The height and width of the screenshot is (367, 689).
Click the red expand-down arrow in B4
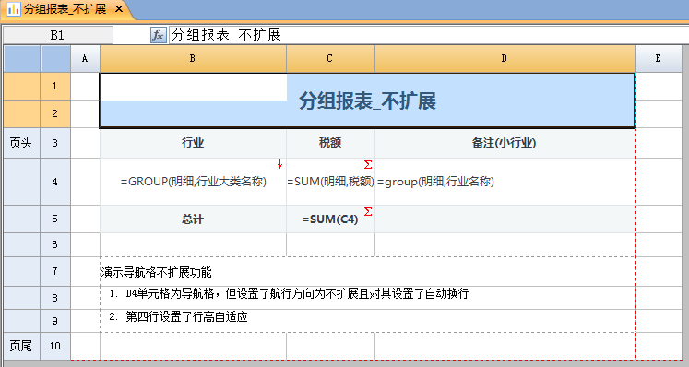[x=279, y=164]
